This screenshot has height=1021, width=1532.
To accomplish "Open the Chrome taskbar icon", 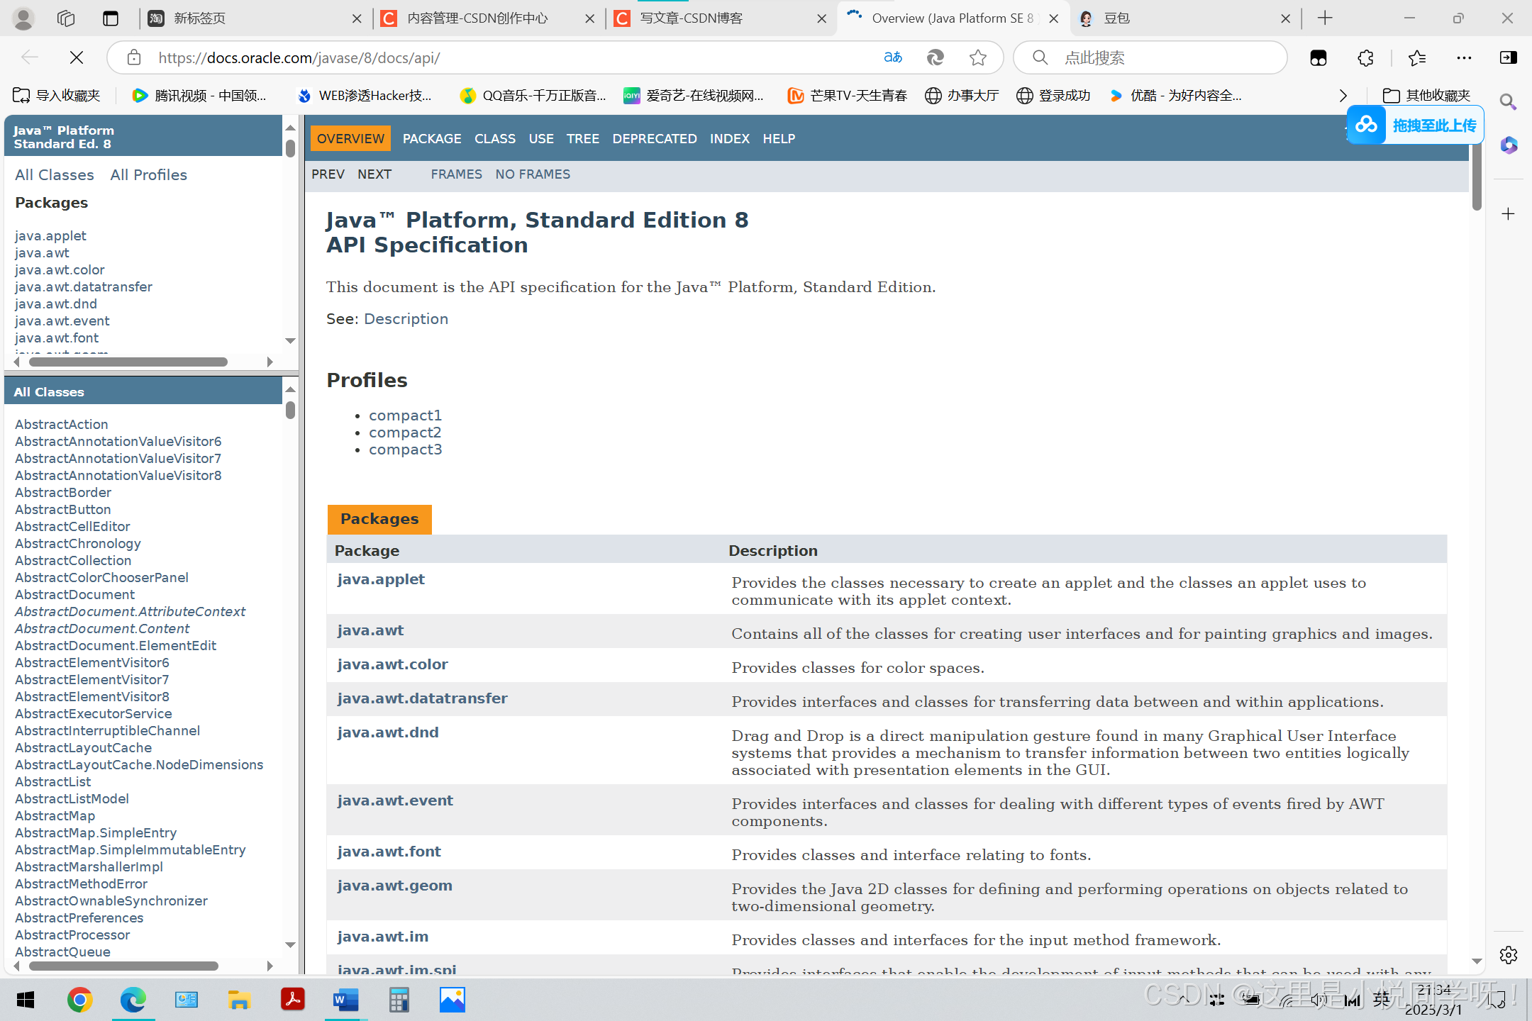I will coord(79,1000).
